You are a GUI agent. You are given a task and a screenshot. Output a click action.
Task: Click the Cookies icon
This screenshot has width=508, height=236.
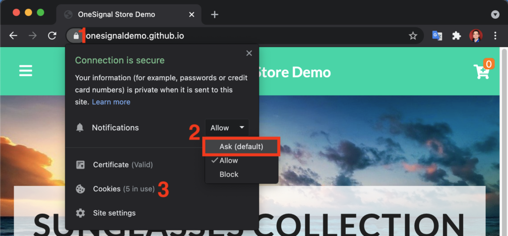pyautogui.click(x=80, y=189)
